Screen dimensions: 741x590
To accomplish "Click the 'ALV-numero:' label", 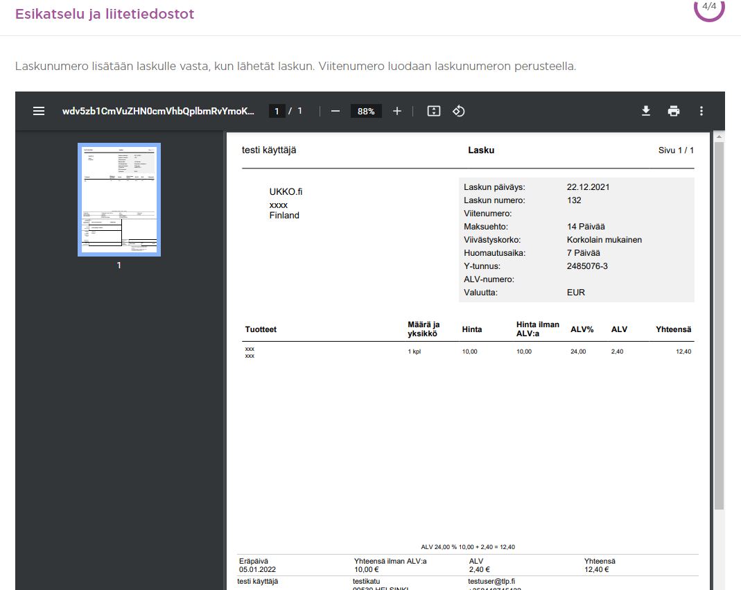I will 489,279.
